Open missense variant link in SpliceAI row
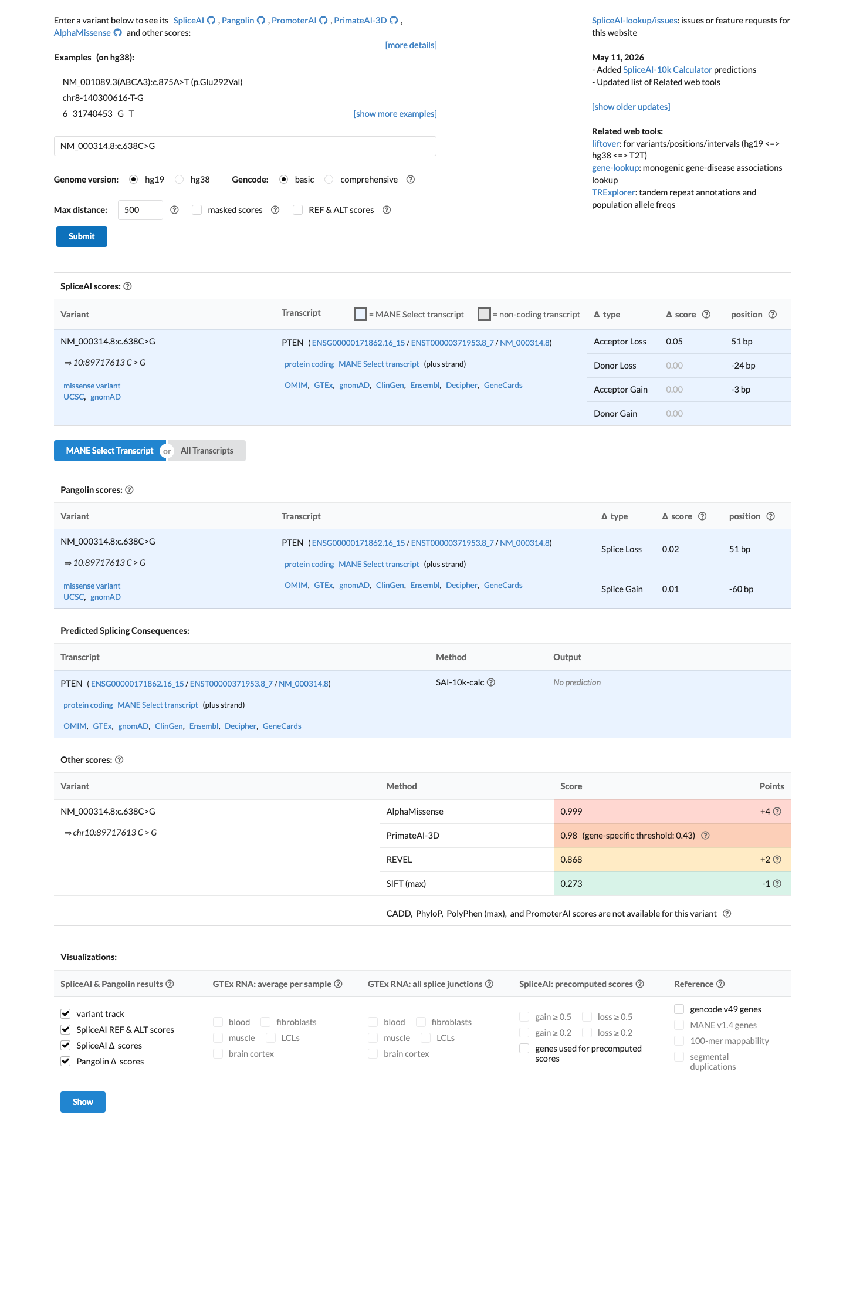 [92, 386]
